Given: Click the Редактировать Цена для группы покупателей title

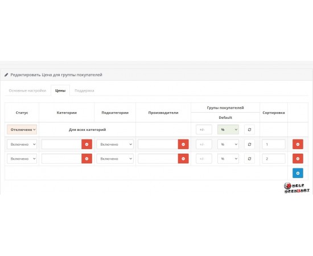Looking at the screenshot, I should [56, 75].
